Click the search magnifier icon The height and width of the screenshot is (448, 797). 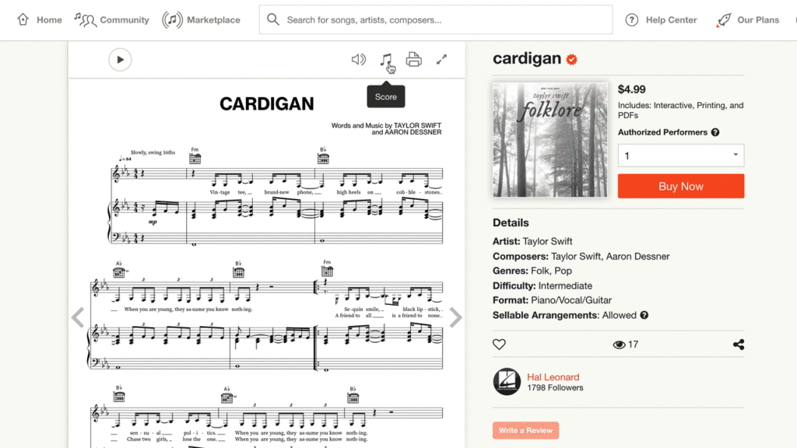pos(272,19)
